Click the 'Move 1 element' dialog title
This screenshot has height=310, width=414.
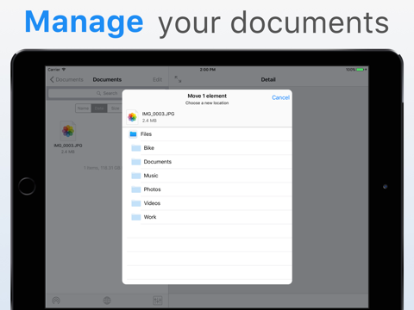pyautogui.click(x=207, y=96)
